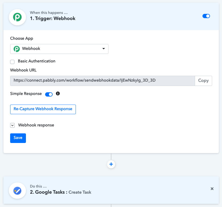Click the info icon beside Simple Response
This screenshot has width=222, height=207.
pyautogui.click(x=58, y=93)
